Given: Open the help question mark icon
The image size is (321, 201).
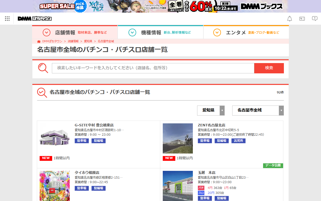Looking at the screenshot, I should 315,19.
